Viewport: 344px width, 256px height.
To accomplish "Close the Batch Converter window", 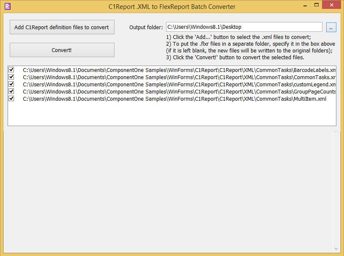I will (x=331, y=5).
